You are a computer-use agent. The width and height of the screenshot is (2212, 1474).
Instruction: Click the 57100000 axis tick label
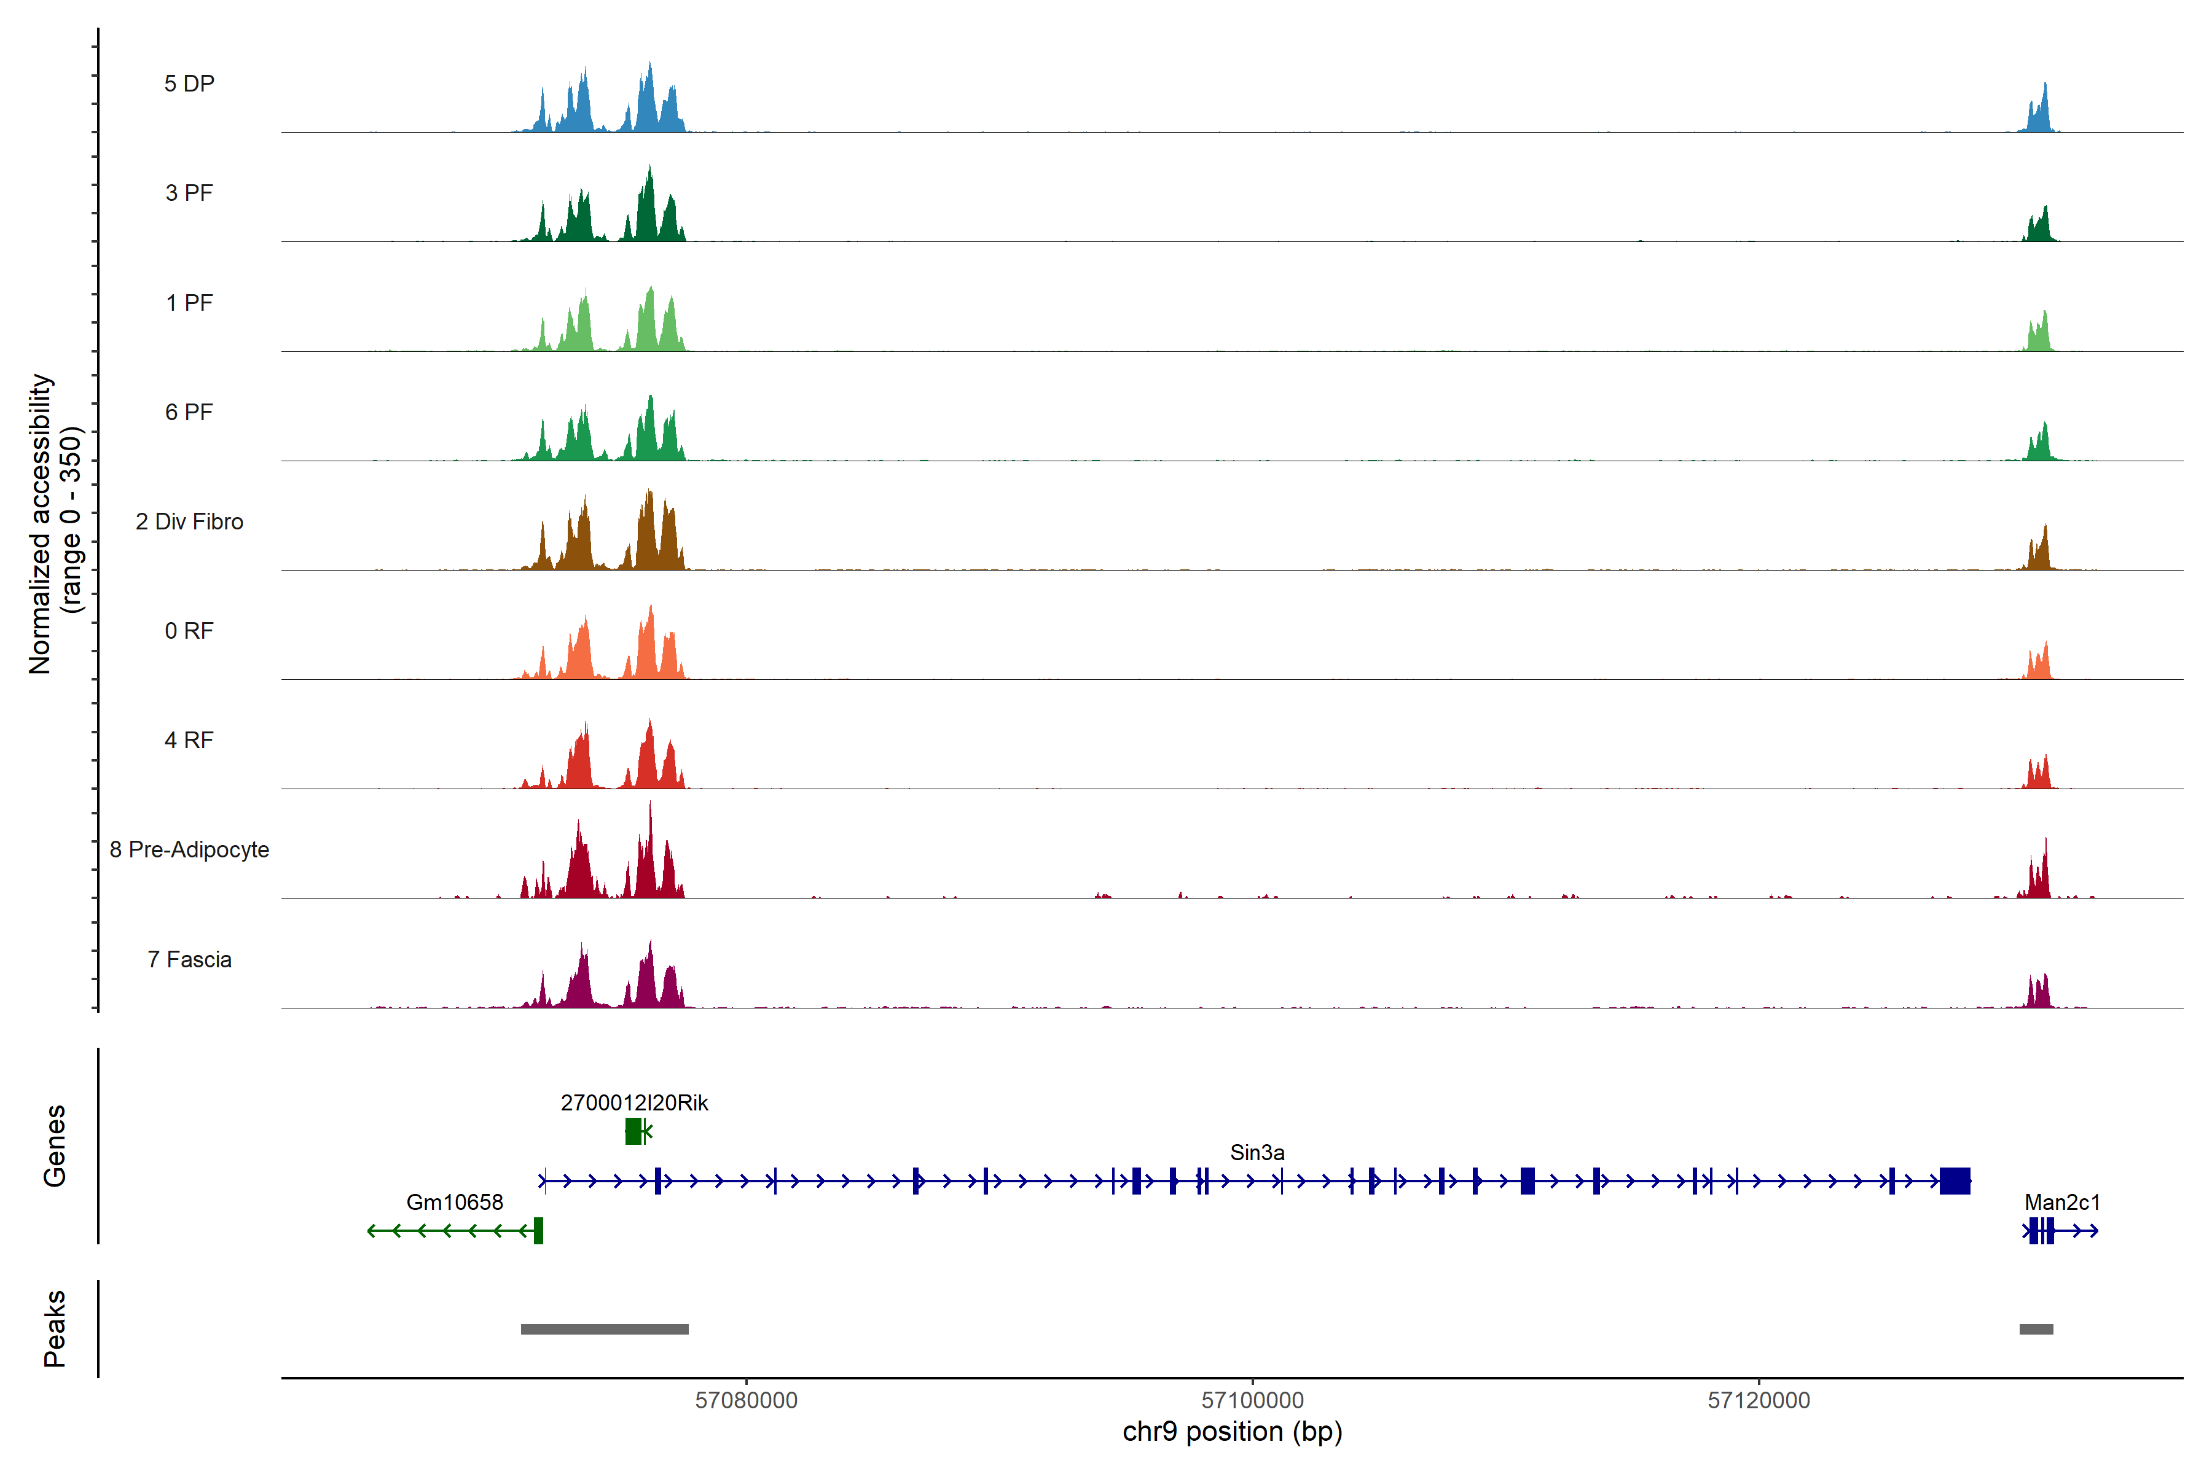click(x=1252, y=1401)
